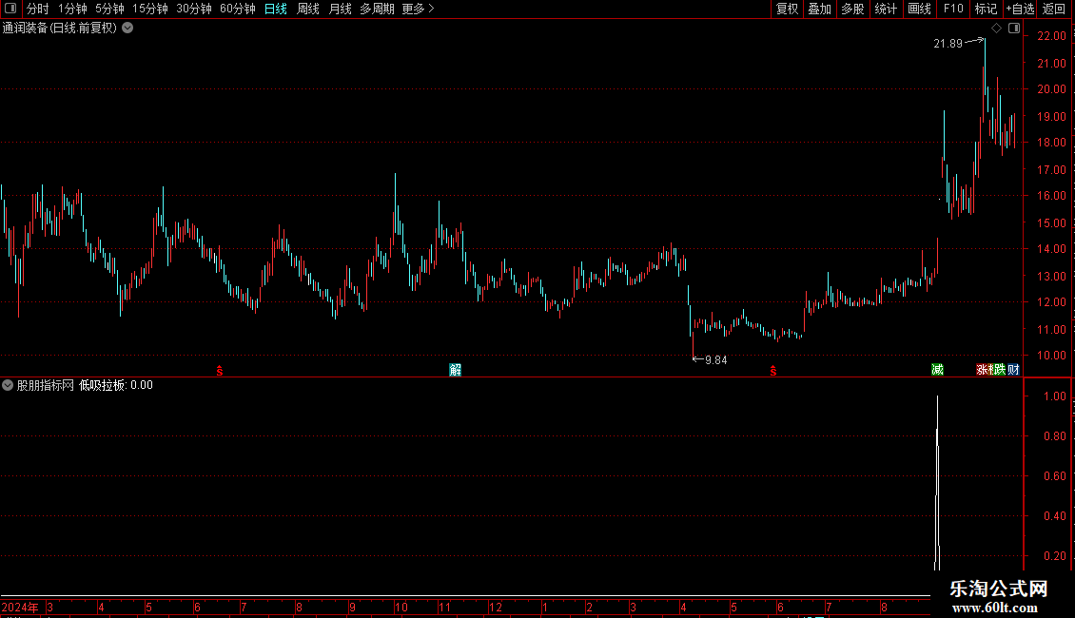Add stock via +自选 button
1075x618 pixels.
[x=1020, y=9]
